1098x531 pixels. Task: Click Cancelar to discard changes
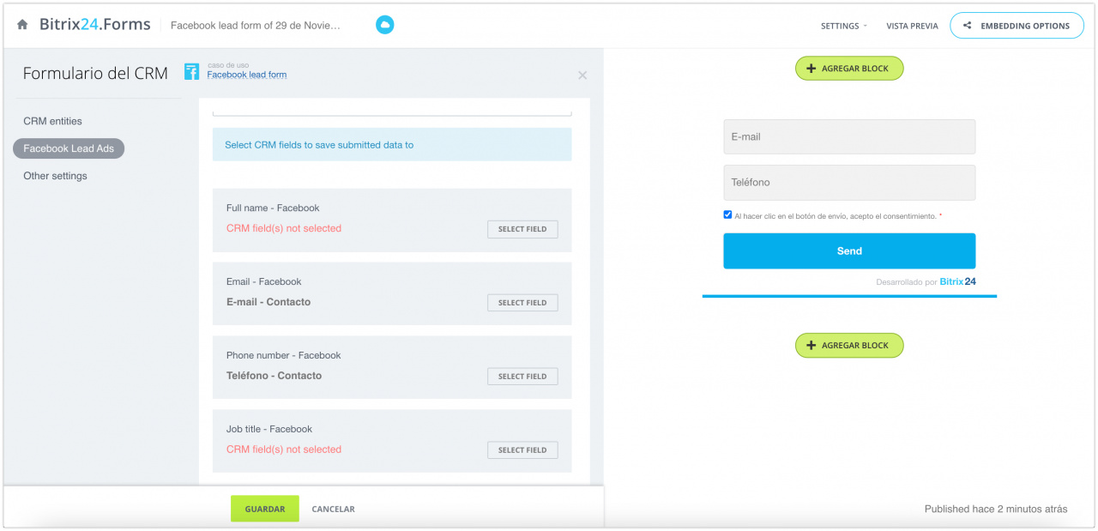[x=333, y=509]
